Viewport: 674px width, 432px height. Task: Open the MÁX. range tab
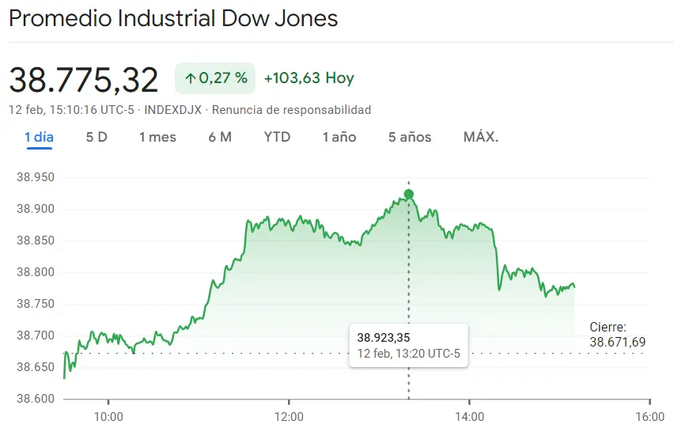pyautogui.click(x=480, y=137)
